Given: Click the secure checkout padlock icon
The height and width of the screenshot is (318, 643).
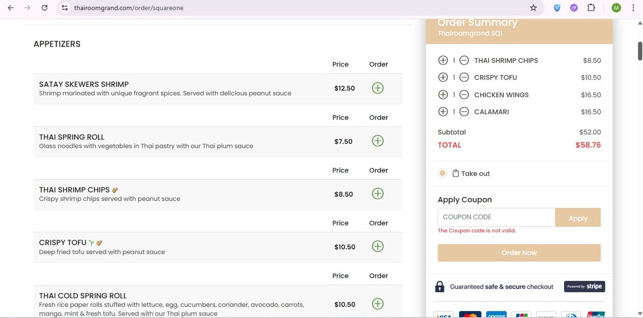Looking at the screenshot, I should click(x=439, y=287).
